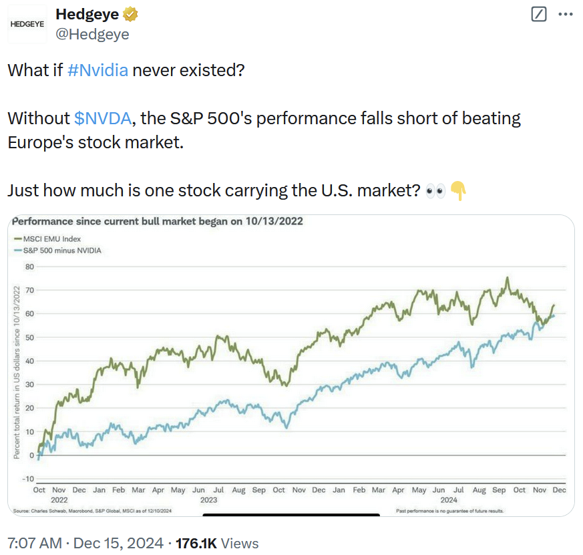This screenshot has height=555, width=583.
Task: Click the Hedgeye display name
Action: (x=87, y=15)
